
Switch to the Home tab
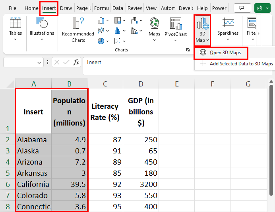click(31, 8)
